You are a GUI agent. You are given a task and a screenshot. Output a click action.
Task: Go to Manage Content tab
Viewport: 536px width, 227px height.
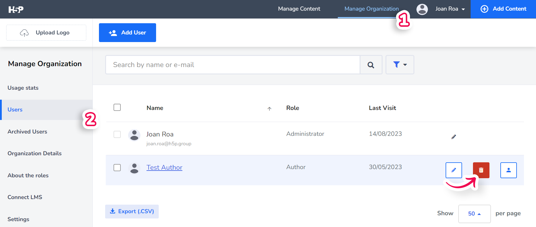pos(299,9)
